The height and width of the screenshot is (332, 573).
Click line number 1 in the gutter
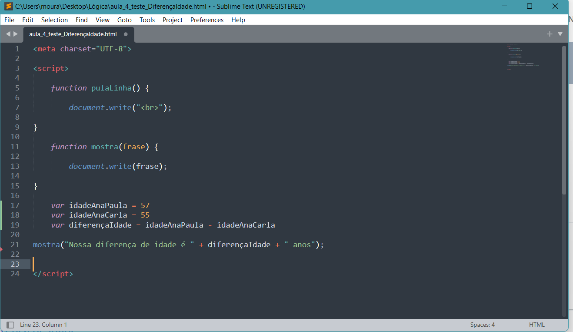17,49
